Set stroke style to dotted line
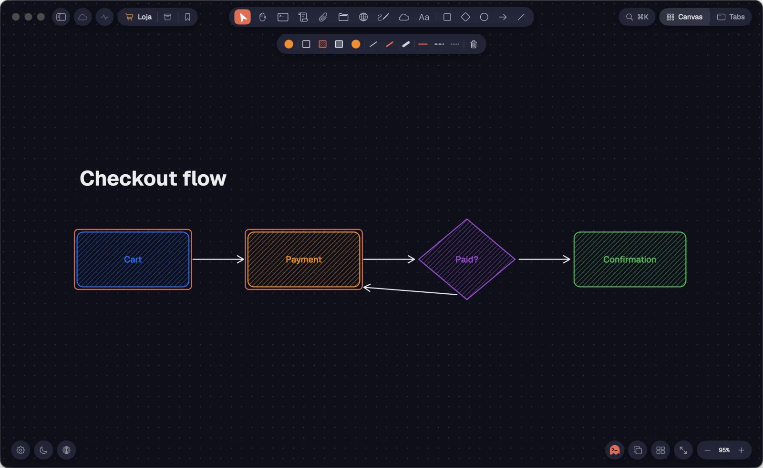The image size is (763, 468). pyautogui.click(x=455, y=44)
